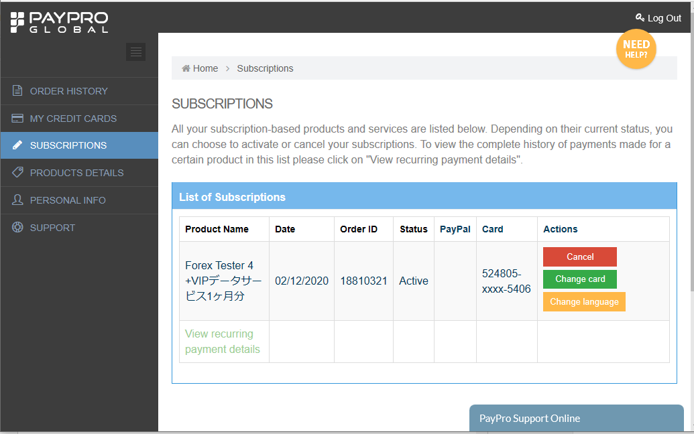Go to Home breadcrumb link
This screenshot has width=694, height=434.
coord(205,68)
